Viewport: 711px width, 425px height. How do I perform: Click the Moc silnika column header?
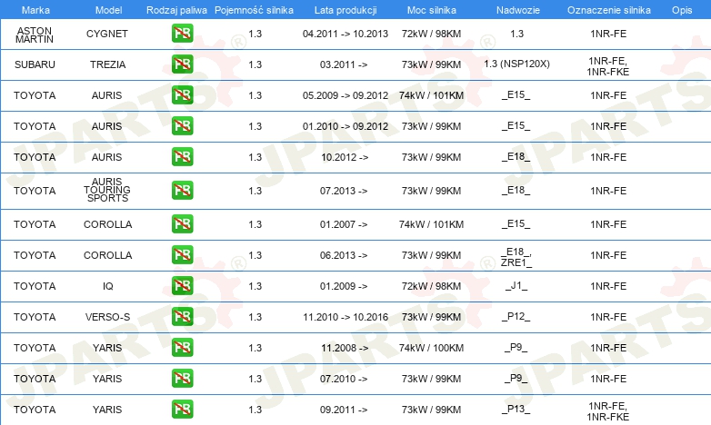pos(431,10)
